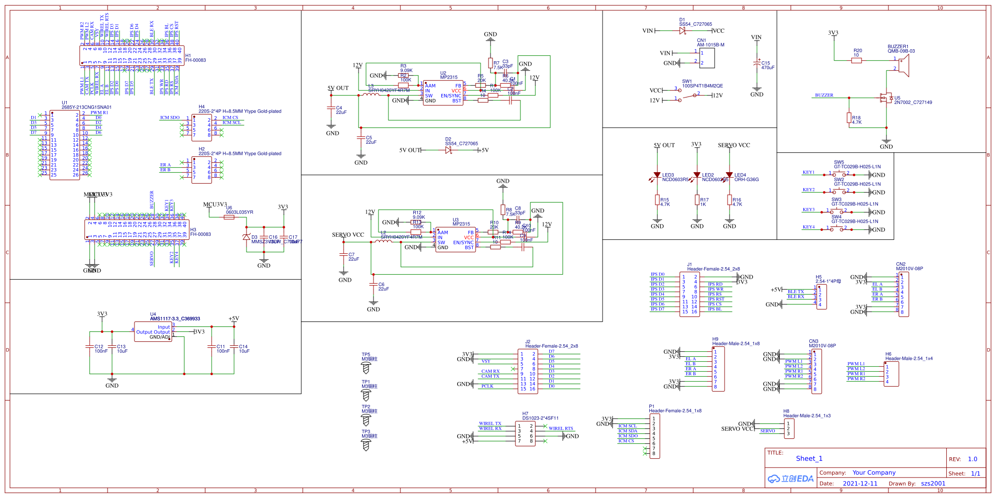Click the 'szs2001' drawn-by value
This screenshot has width=996, height=498.
[933, 483]
